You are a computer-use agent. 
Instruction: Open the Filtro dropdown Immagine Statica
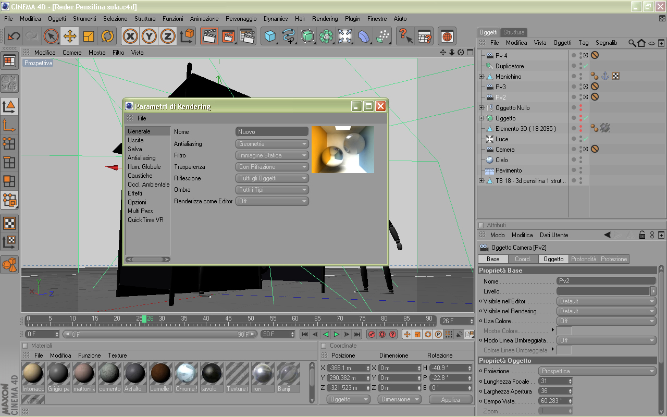tap(272, 155)
